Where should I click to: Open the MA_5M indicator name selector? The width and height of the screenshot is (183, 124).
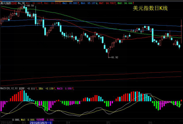click(x=21, y=3)
